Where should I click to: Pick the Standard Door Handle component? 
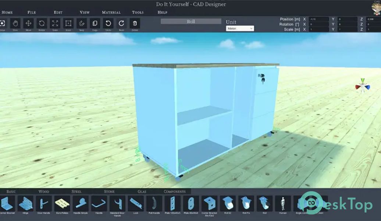117,203
